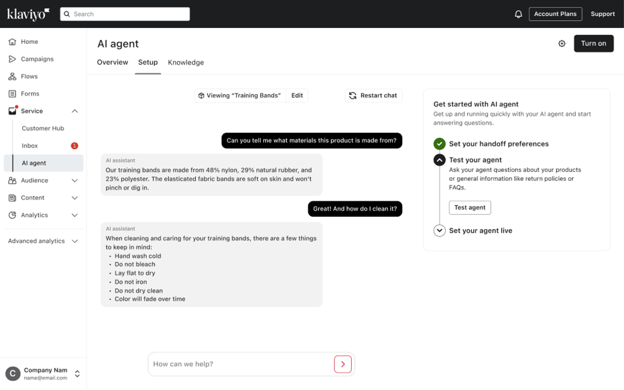
Task: Switch to the Overview tab
Action: tap(112, 62)
